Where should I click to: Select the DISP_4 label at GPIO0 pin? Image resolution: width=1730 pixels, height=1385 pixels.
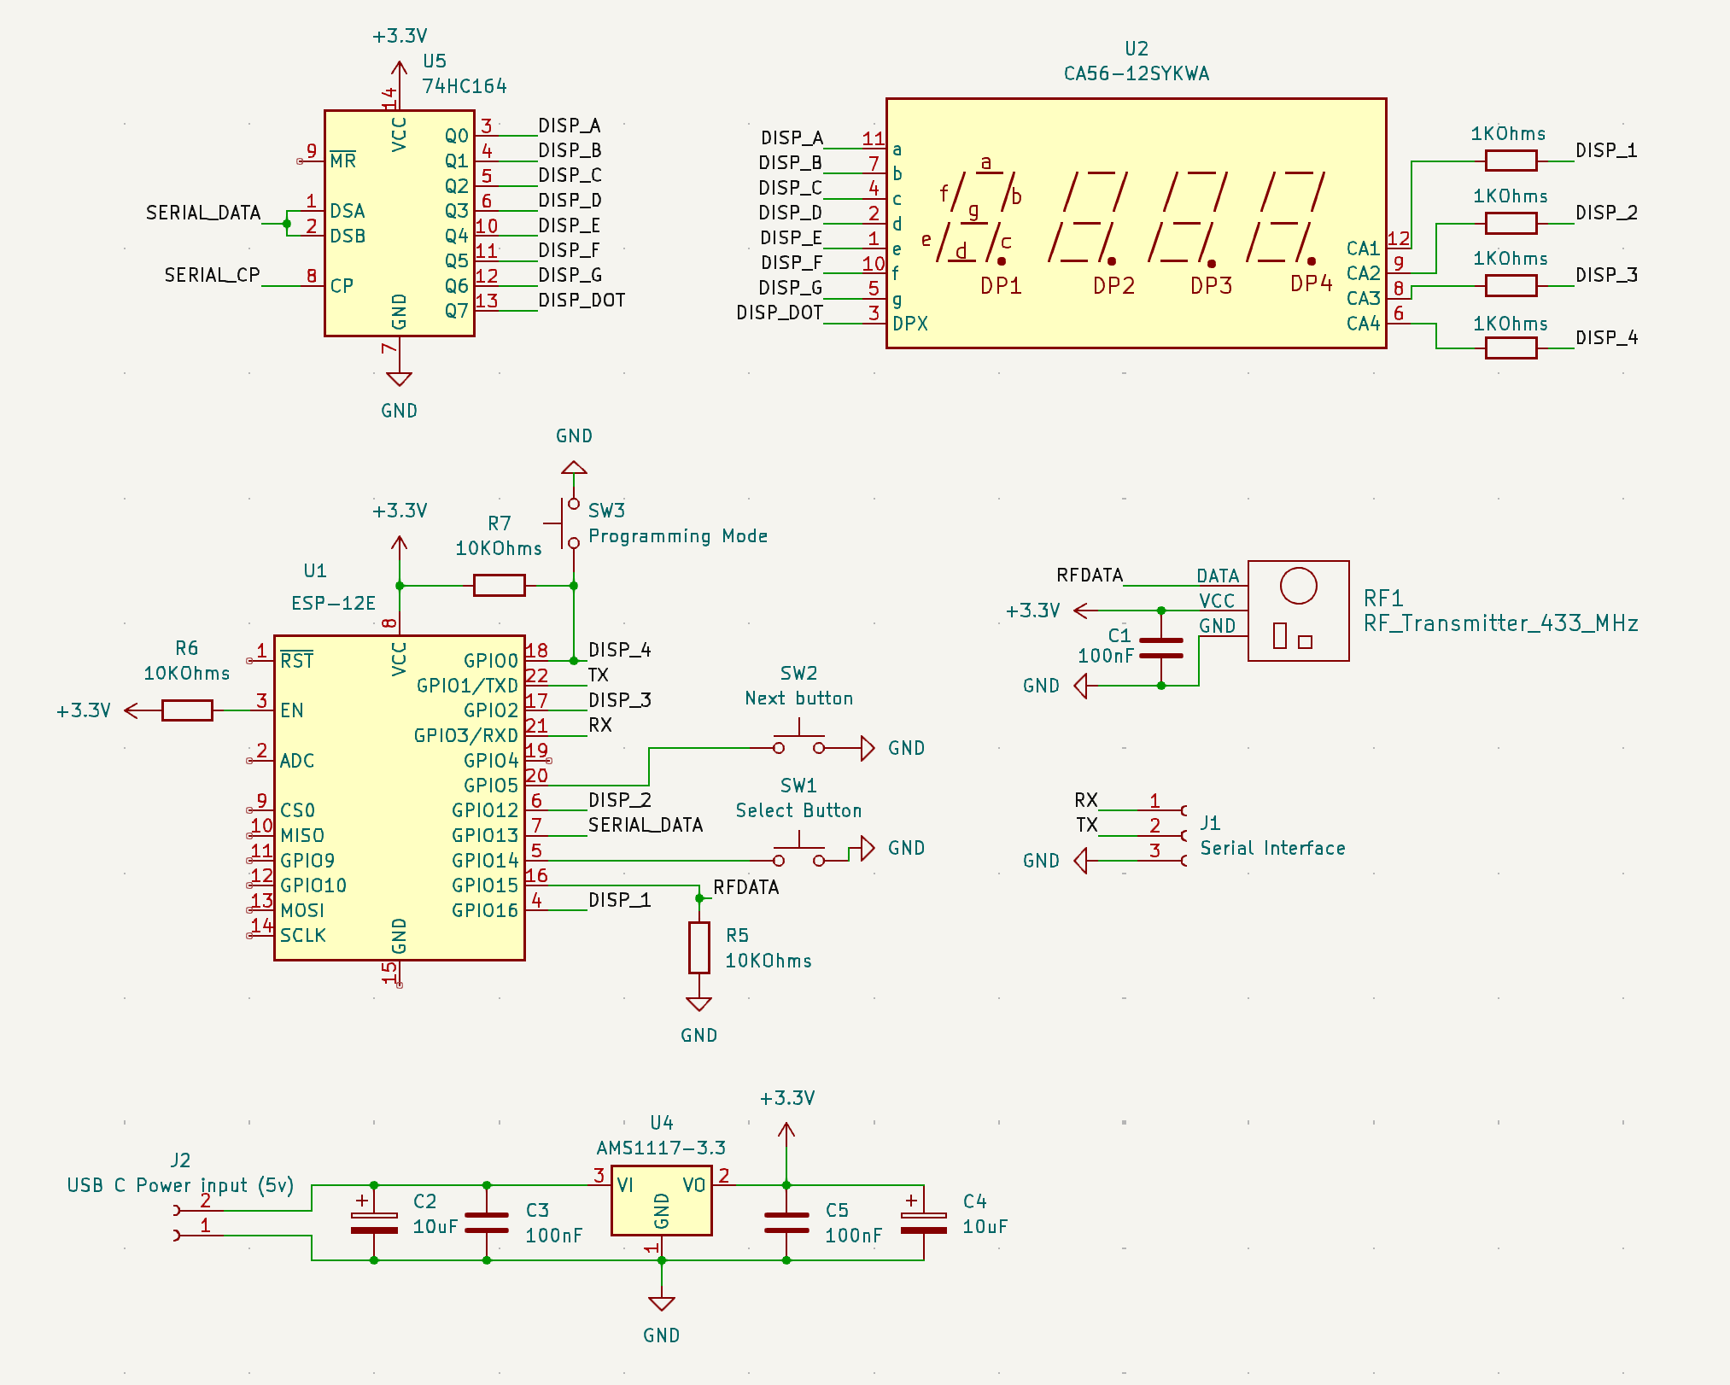tap(620, 651)
